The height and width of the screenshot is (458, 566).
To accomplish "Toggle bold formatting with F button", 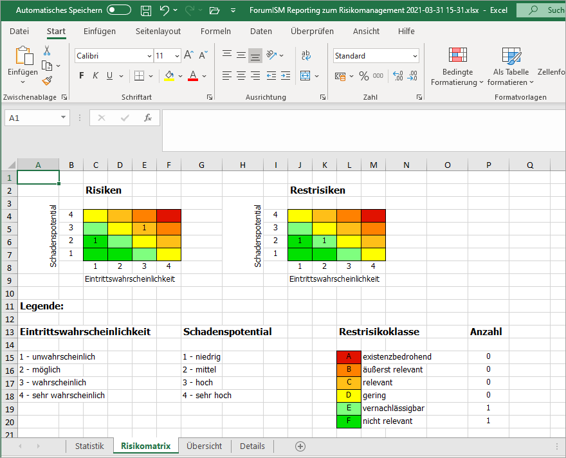I will click(x=82, y=76).
